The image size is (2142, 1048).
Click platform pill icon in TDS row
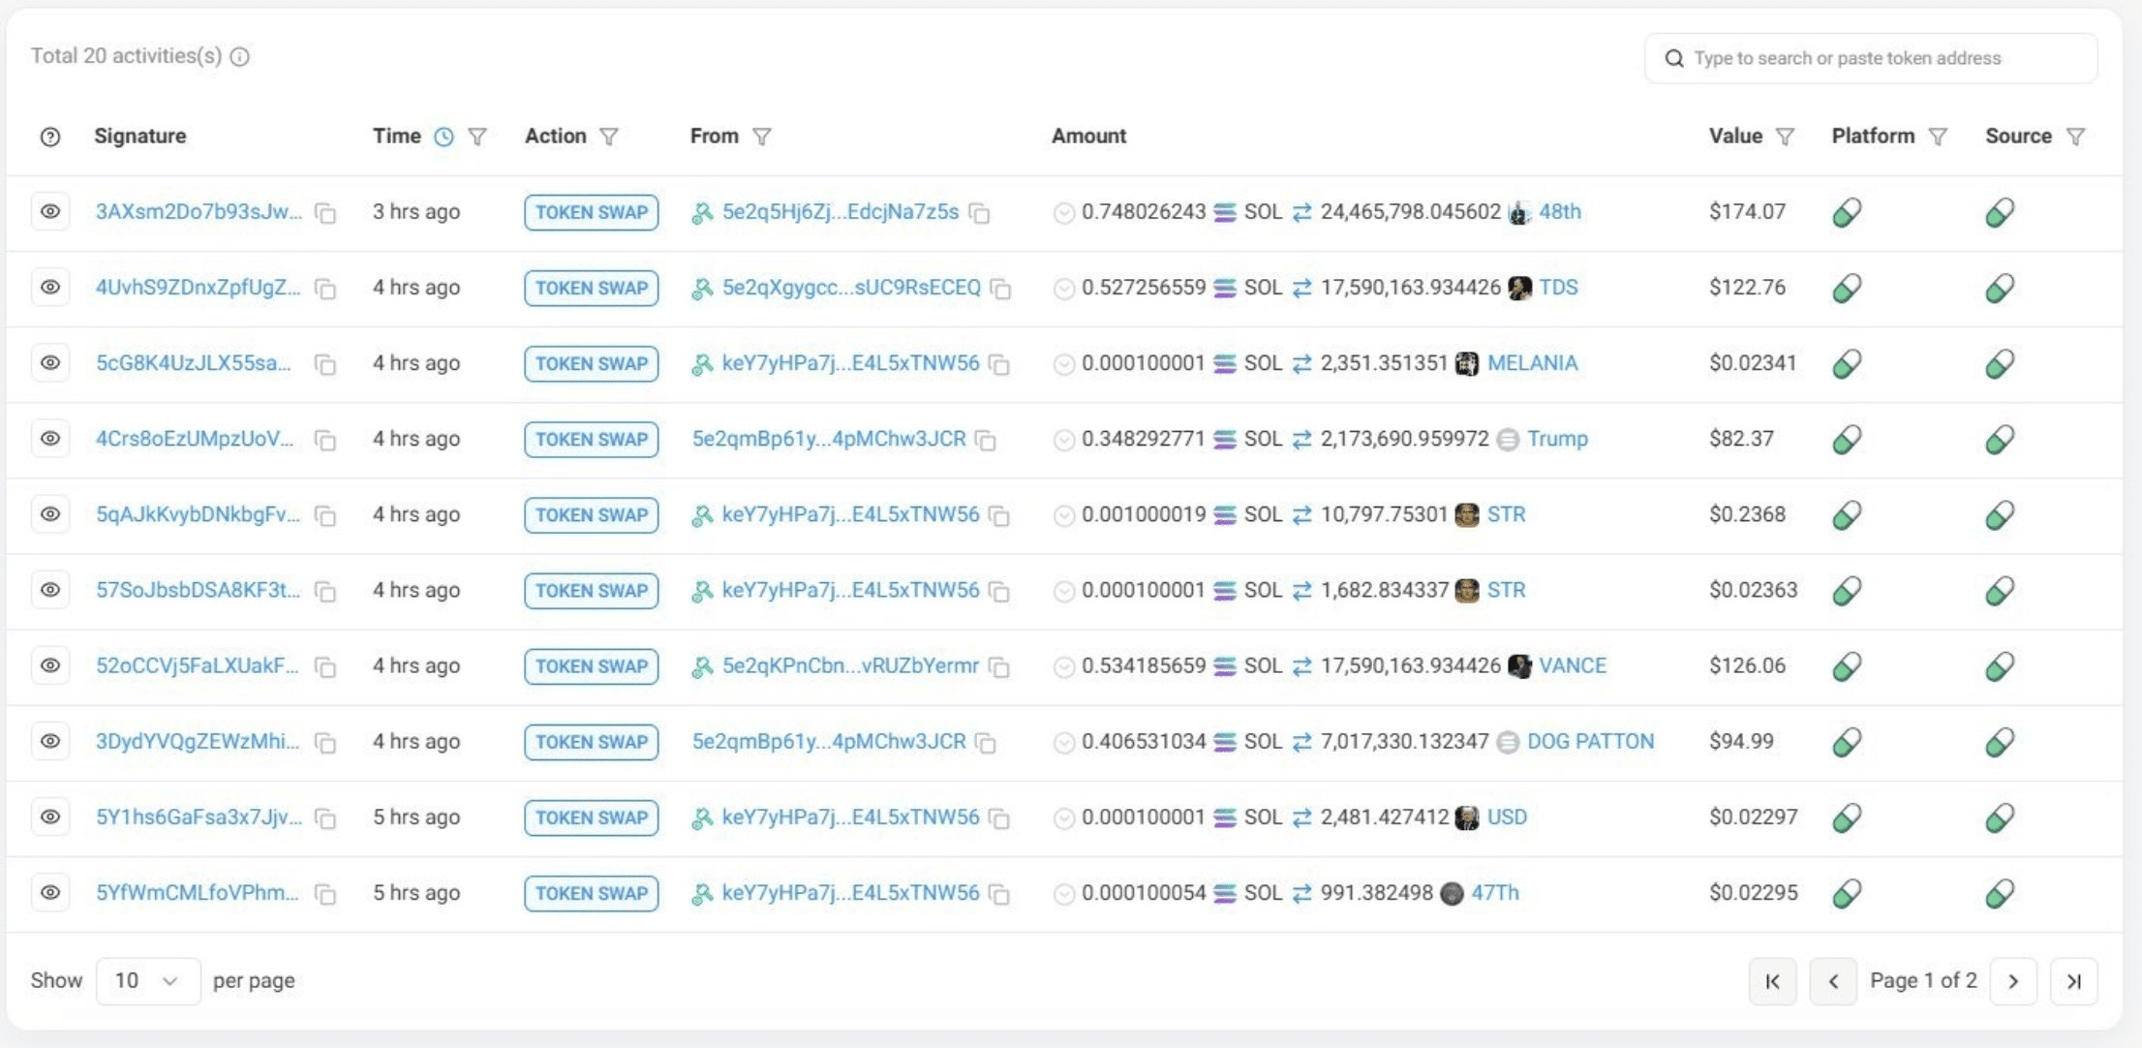click(x=1847, y=288)
